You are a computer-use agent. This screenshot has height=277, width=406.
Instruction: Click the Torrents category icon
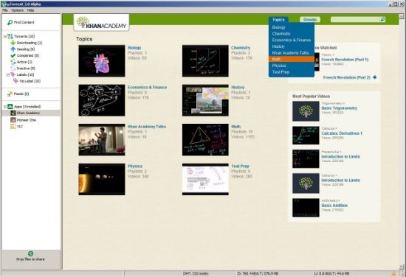point(10,36)
